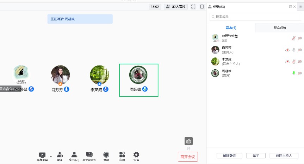Pop out the members panel

[290, 6]
